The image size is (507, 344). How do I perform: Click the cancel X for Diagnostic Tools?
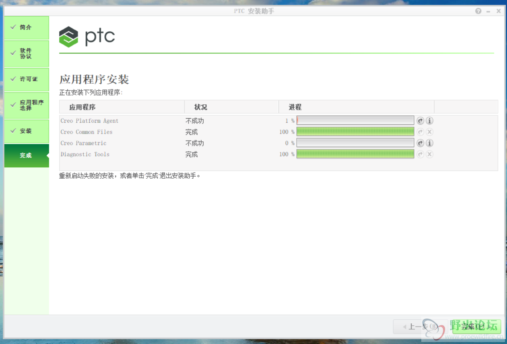(x=429, y=154)
